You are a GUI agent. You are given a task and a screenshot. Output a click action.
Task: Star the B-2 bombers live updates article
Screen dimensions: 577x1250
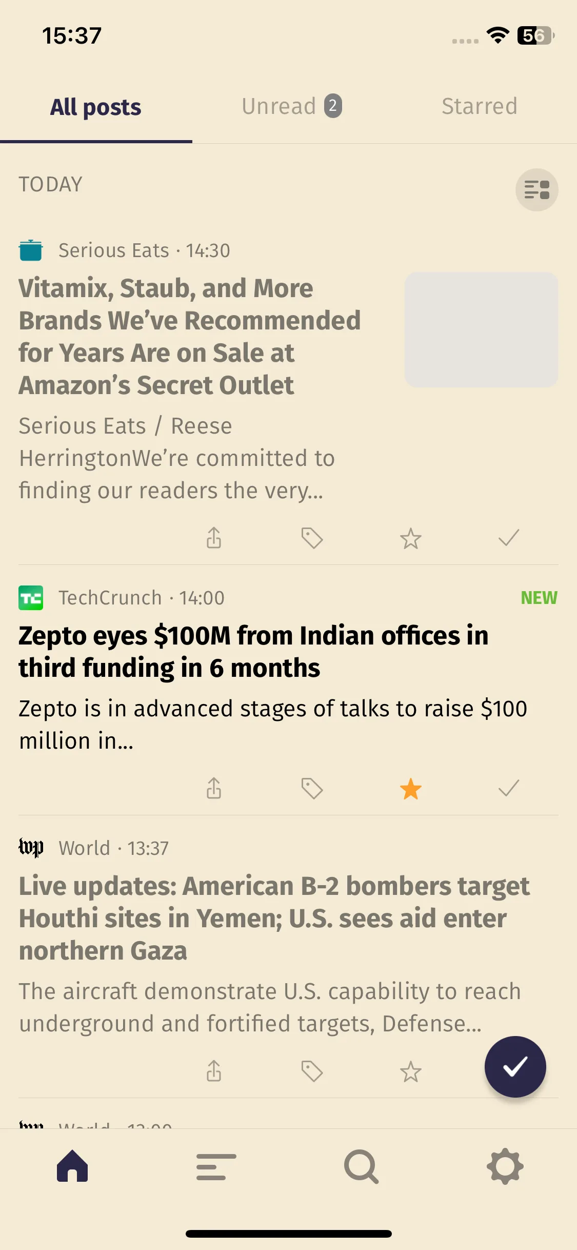[411, 1072]
